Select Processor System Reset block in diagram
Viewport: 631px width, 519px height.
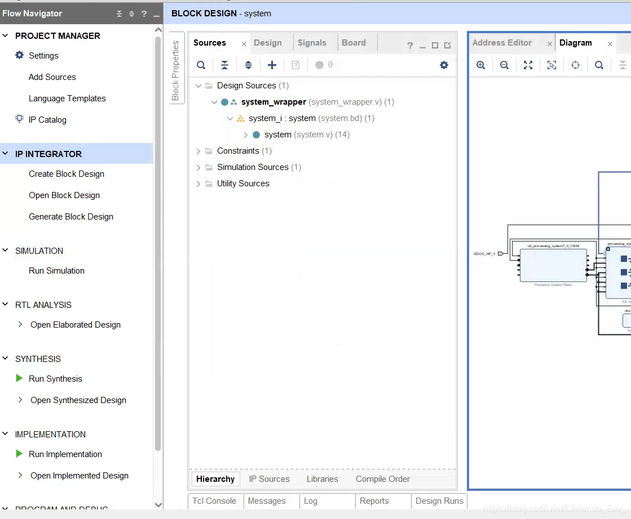(x=553, y=265)
